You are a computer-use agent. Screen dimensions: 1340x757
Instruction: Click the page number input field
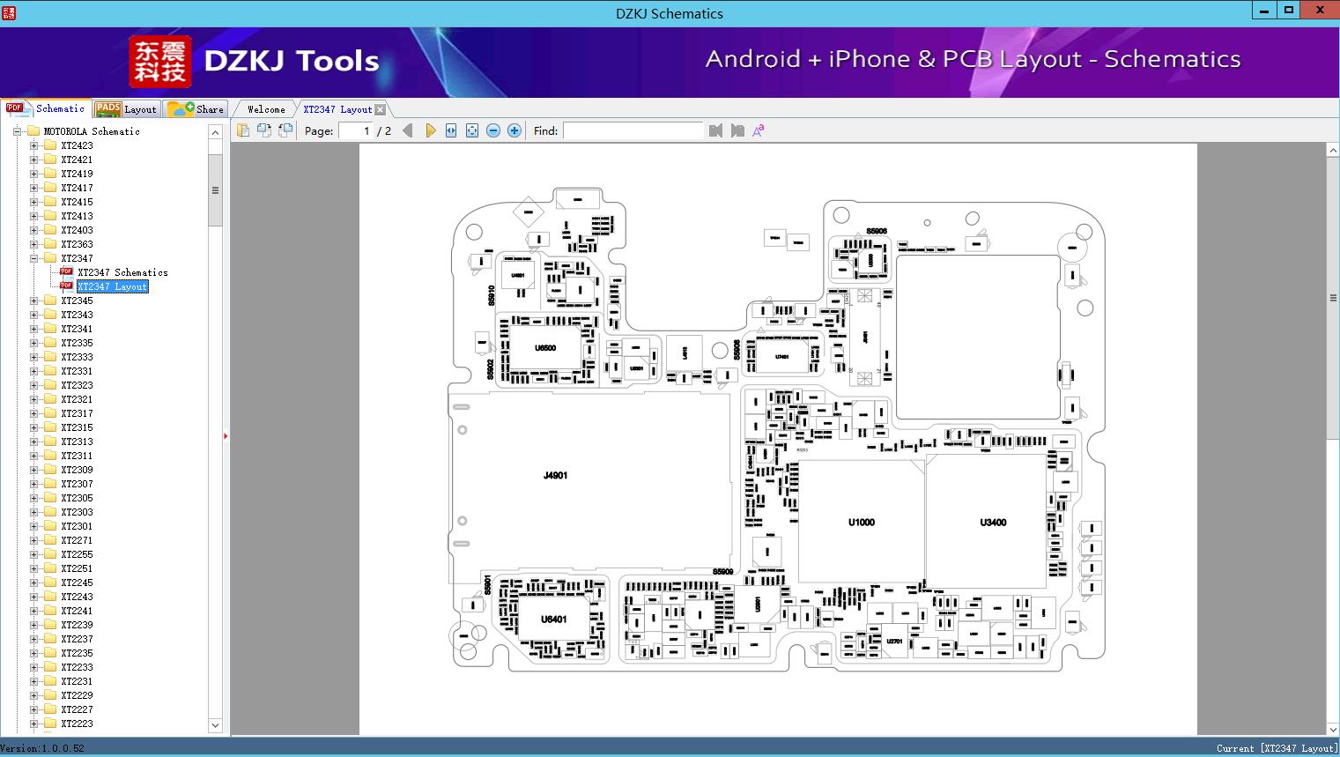[355, 130]
